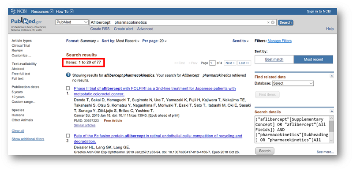Click inside the Search details query text box
The image size is (353, 171).
(292, 130)
